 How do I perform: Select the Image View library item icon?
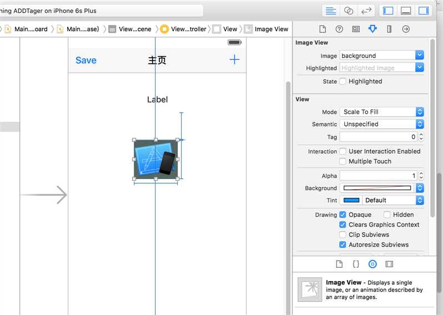point(310,289)
